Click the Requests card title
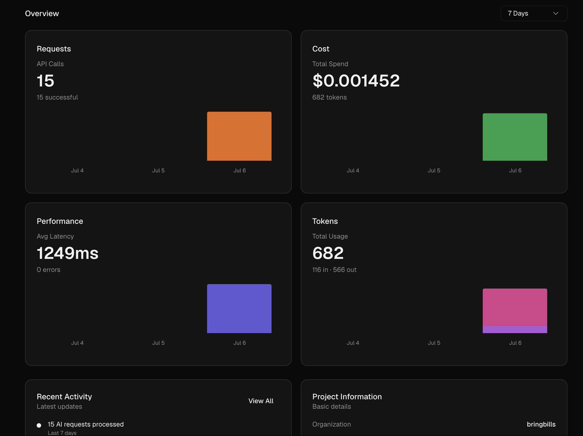Screen dimensions: 583x436 pyautogui.click(x=54, y=49)
